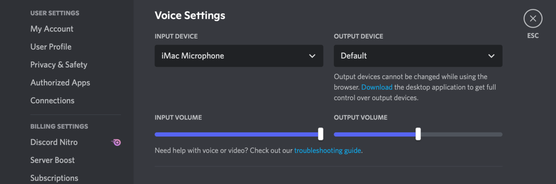Screen dimensions: 556x184
Task: Click the Output Volume slider handle
Action: (x=418, y=134)
